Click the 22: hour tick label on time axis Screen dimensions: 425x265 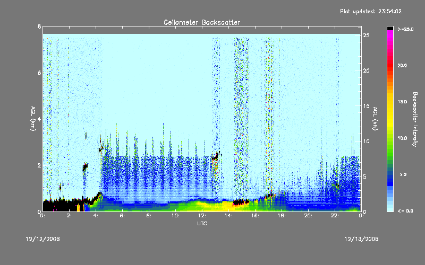[335, 216]
